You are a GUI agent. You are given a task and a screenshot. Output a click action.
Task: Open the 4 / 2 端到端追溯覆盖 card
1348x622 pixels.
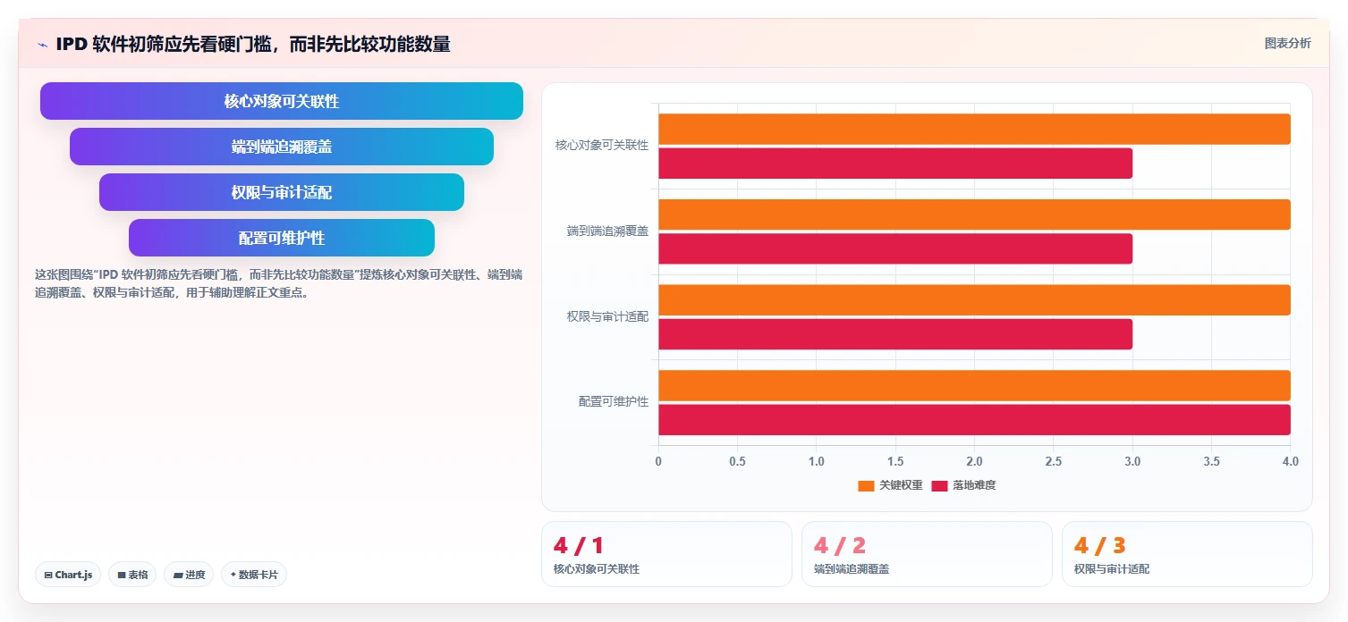coord(927,554)
